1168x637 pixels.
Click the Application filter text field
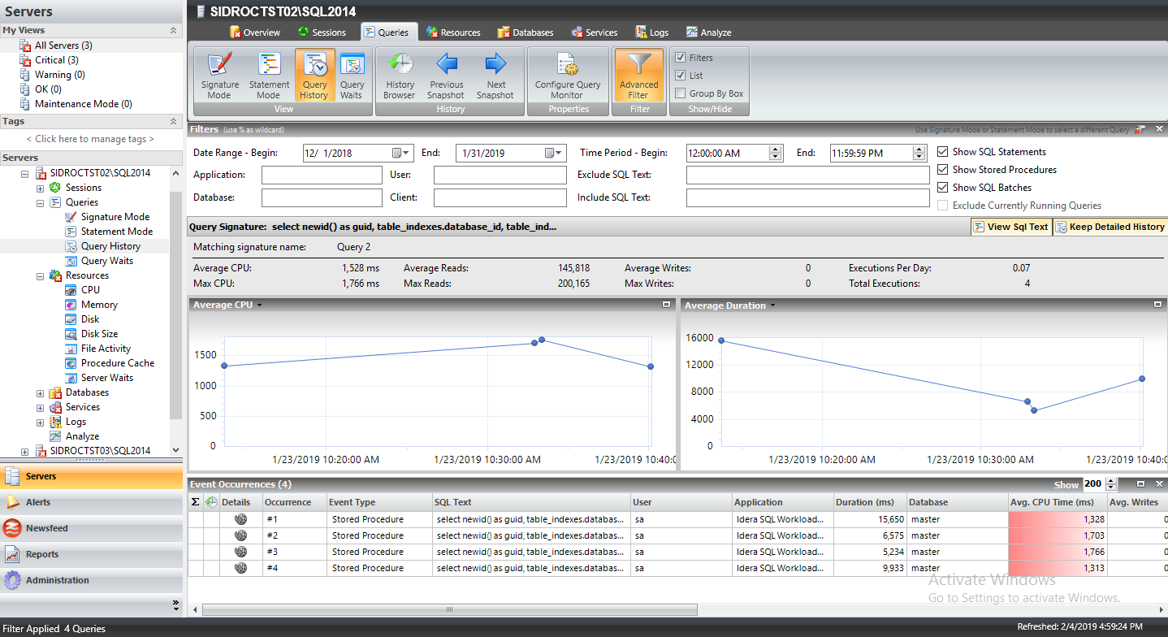(x=322, y=175)
